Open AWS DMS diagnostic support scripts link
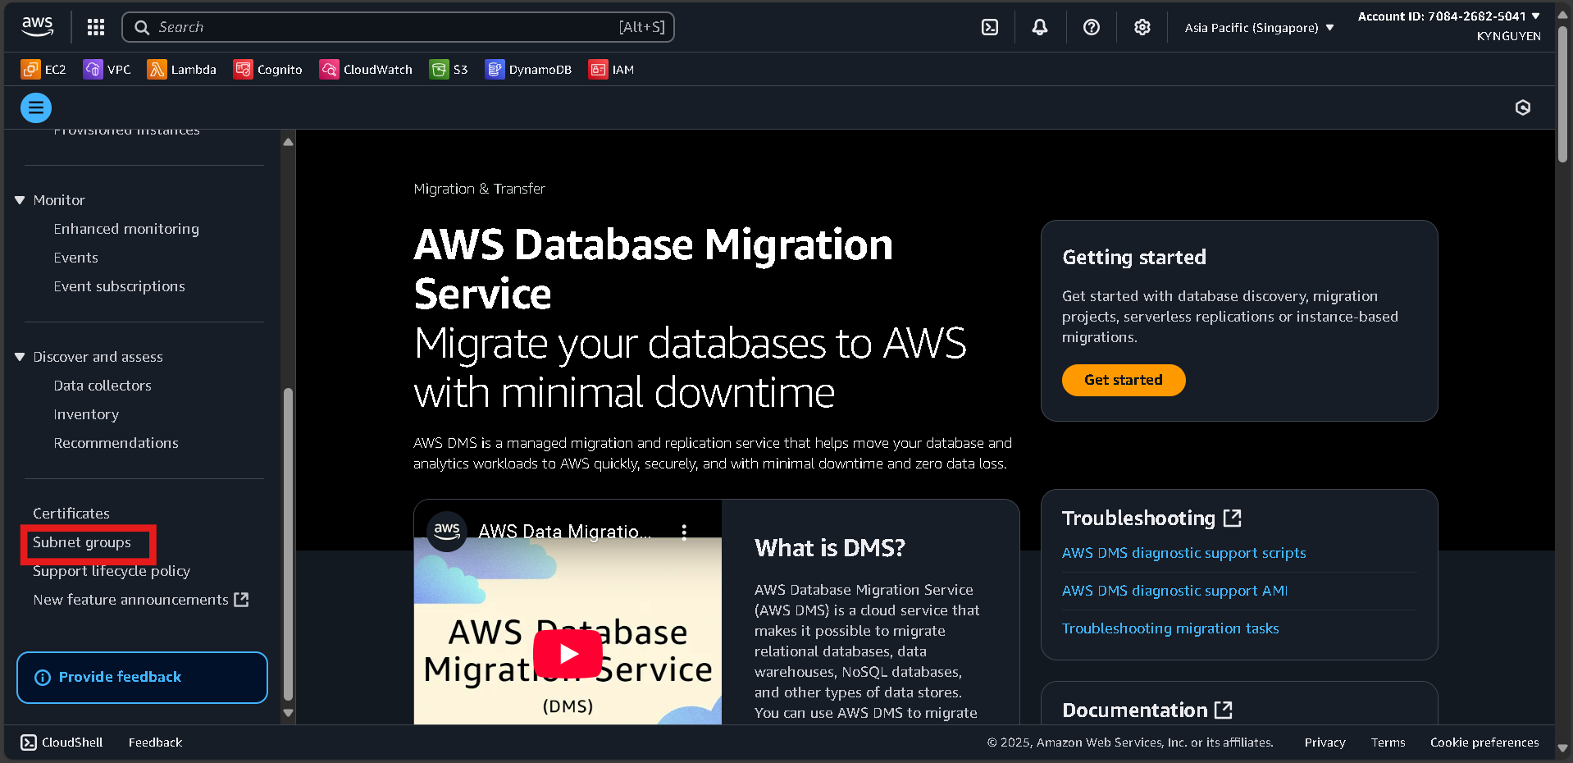The image size is (1573, 763). coord(1183,552)
